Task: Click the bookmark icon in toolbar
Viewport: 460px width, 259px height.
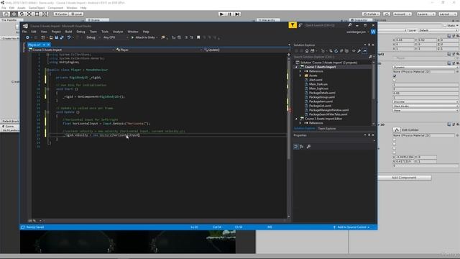Action: [198, 37]
